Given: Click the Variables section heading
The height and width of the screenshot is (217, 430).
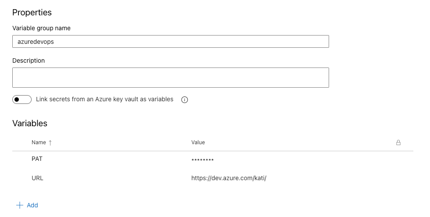Looking at the screenshot, I should pyautogui.click(x=30, y=124).
